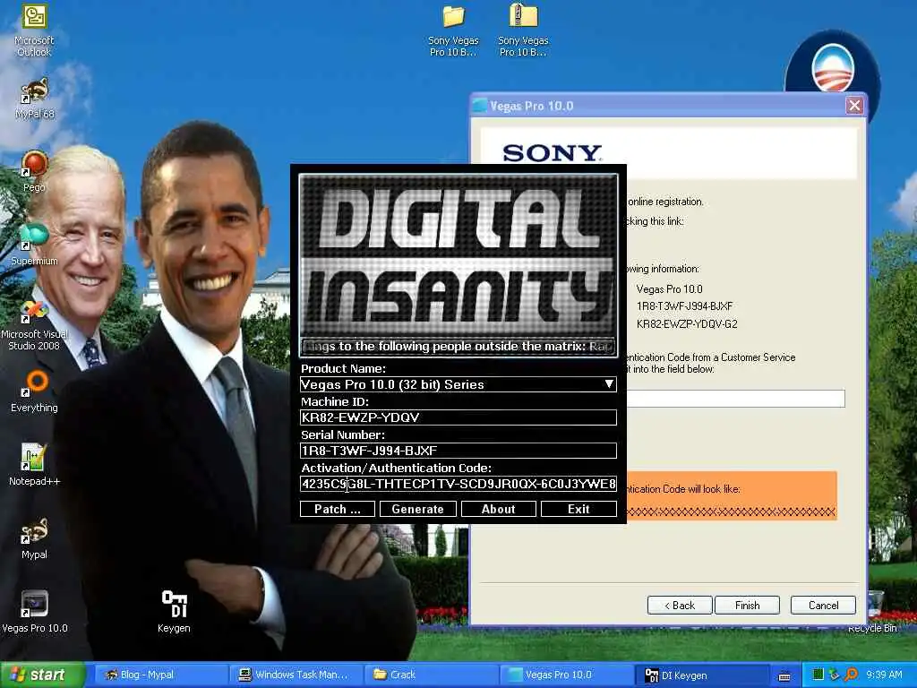Click the Back button in Vegas Pro wizard
This screenshot has height=688, width=917.
point(680,606)
